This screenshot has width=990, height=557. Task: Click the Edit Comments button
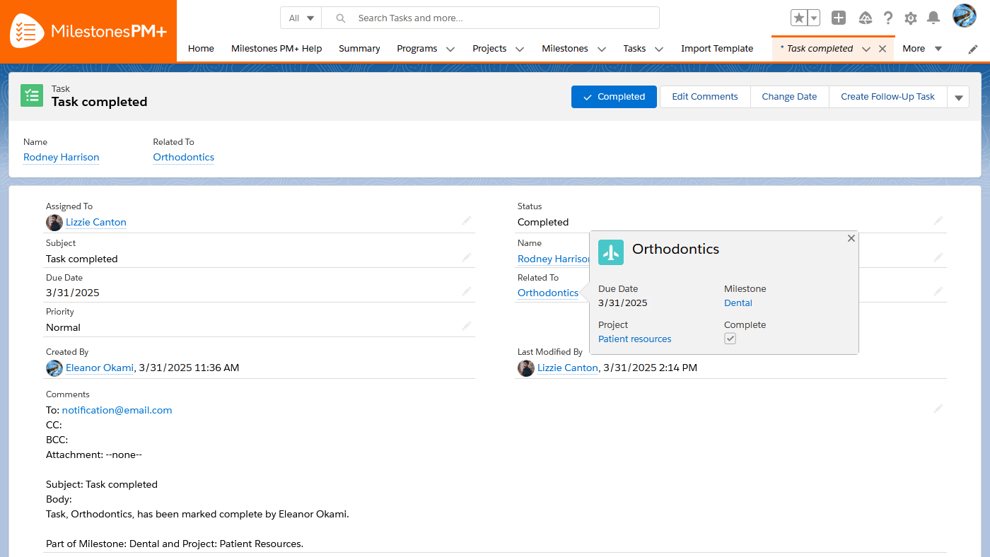pos(705,97)
